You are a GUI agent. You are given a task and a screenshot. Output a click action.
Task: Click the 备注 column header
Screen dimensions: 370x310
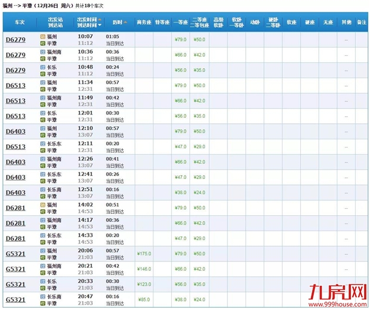[362, 22]
